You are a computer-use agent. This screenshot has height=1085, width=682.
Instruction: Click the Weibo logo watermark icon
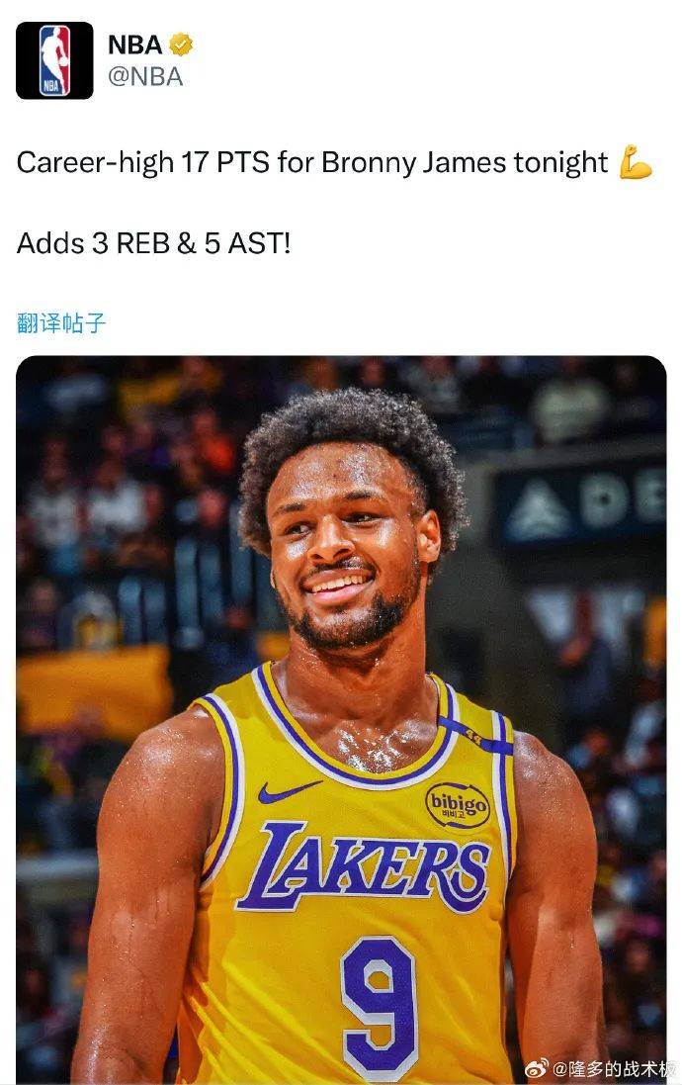(x=537, y=1068)
